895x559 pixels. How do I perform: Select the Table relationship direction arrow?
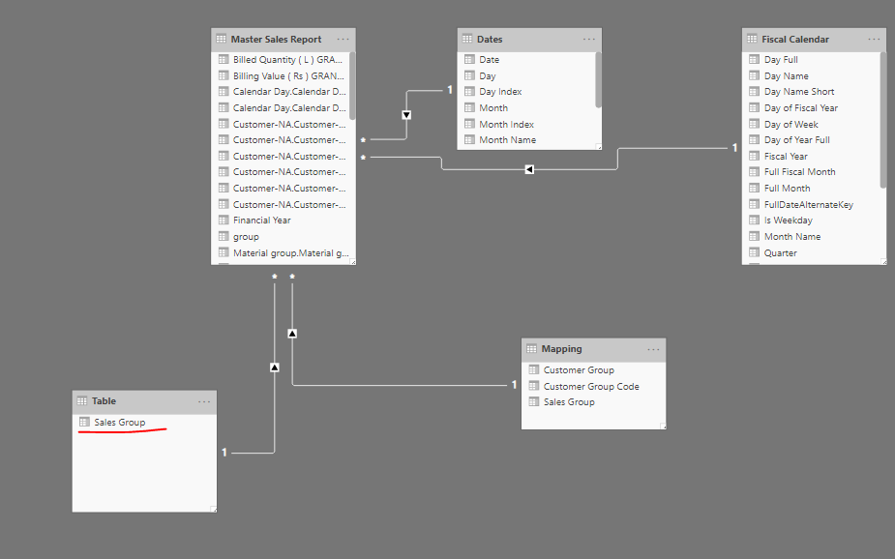[275, 368]
